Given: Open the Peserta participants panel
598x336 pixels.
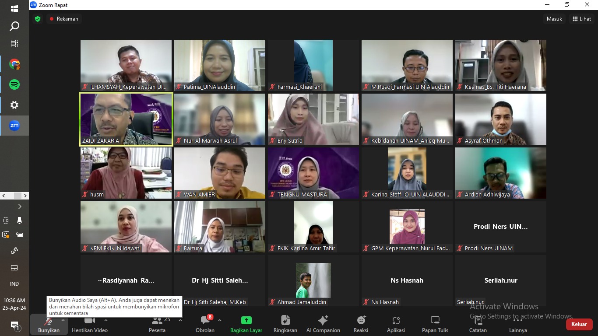Looking at the screenshot, I should pyautogui.click(x=157, y=324).
